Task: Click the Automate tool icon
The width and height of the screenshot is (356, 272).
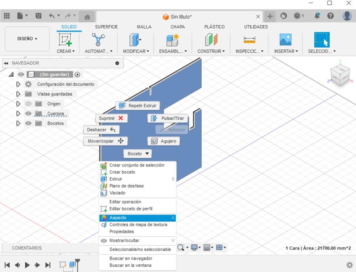Action: point(98,39)
